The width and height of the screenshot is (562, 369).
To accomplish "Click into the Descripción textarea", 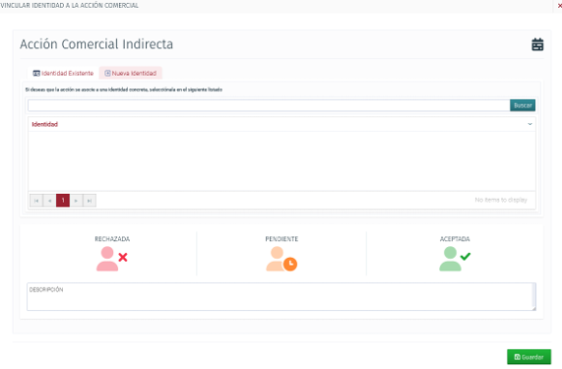I will click(281, 296).
